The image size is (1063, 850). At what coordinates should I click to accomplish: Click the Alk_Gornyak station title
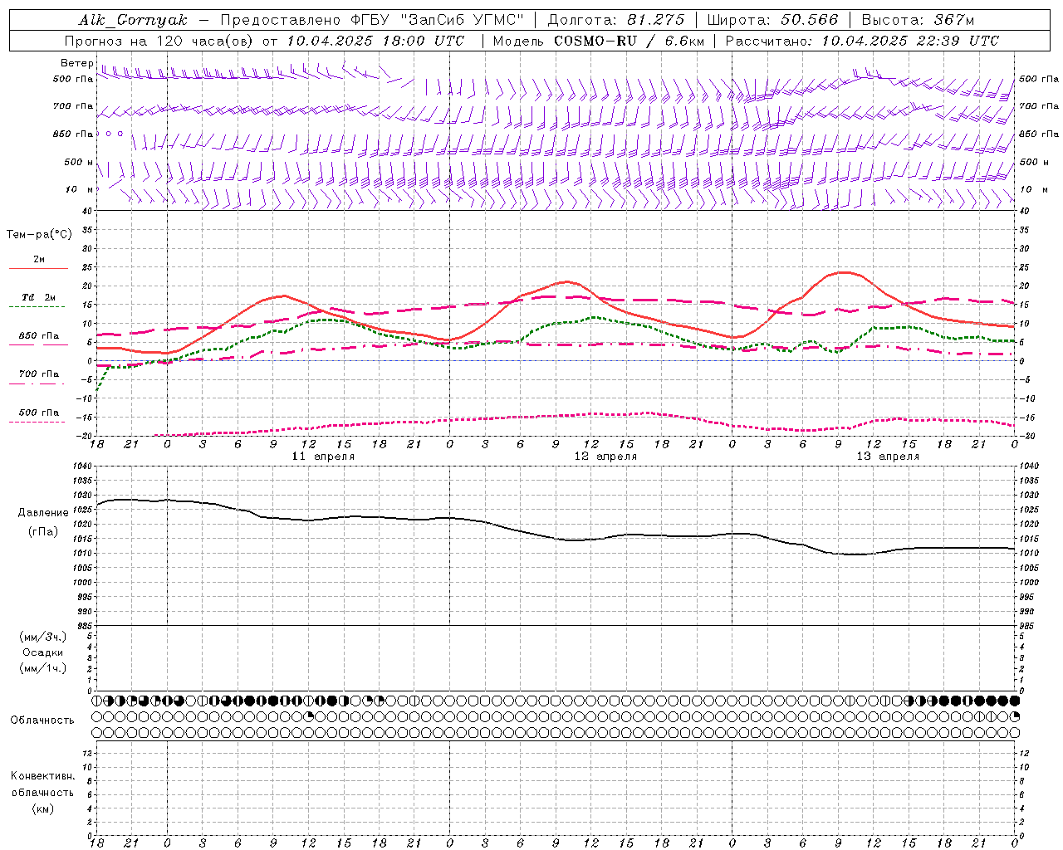133,20
